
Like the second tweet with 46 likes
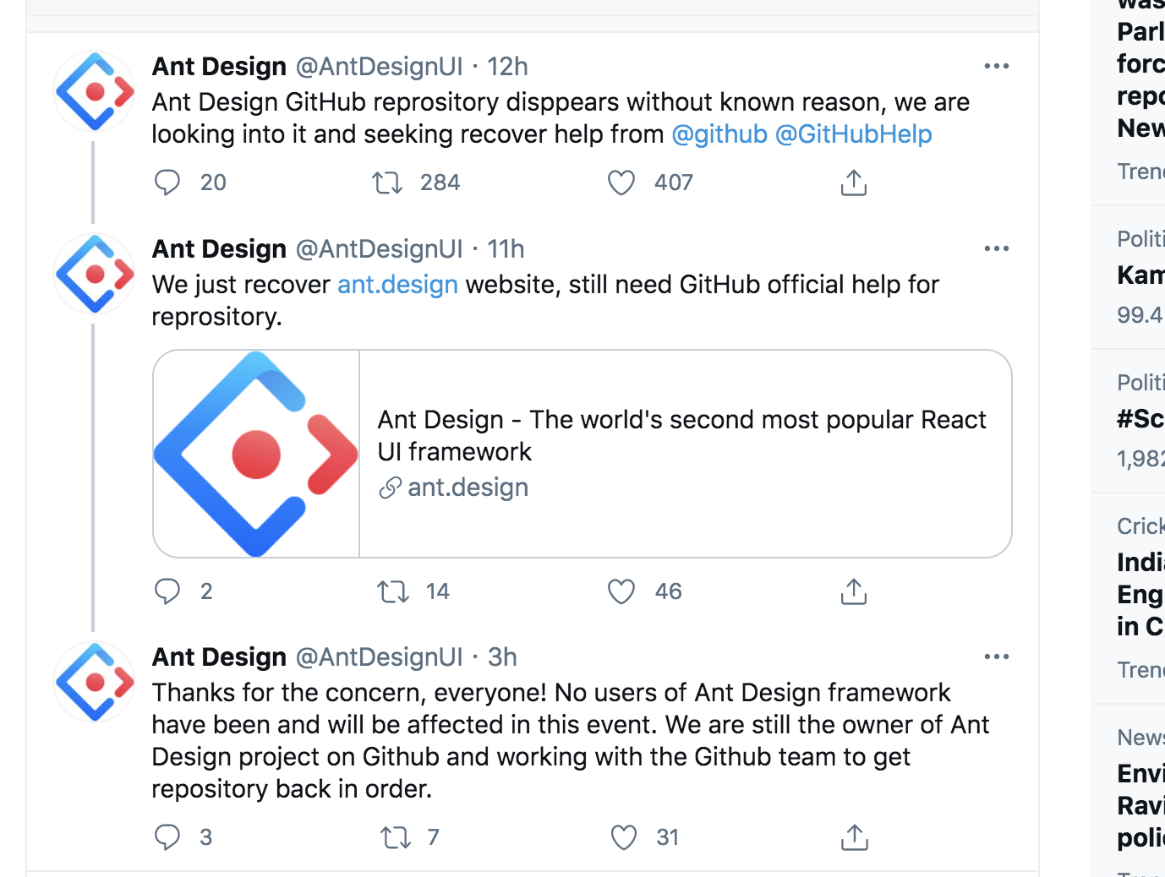[x=621, y=591]
